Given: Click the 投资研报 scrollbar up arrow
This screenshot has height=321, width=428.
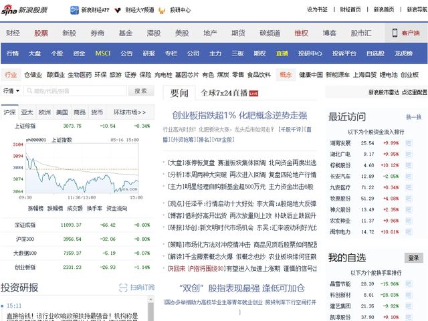Looking at the screenshot, I should point(150,300).
